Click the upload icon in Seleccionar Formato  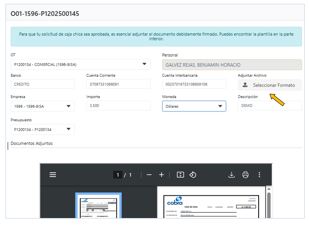click(245, 85)
